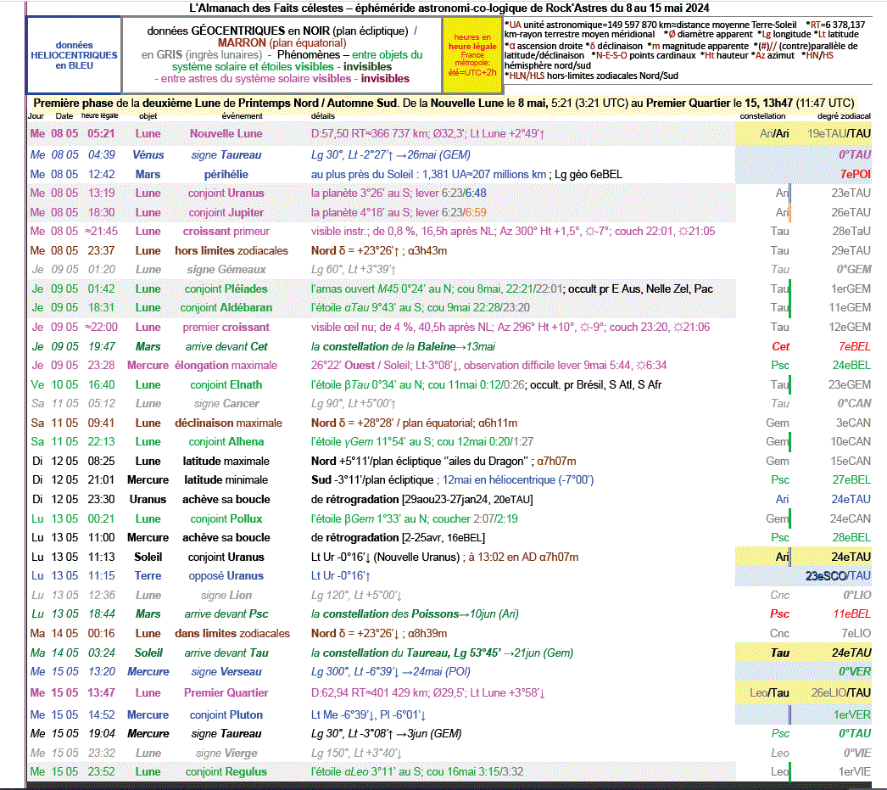Click the "conjoint Aldébaran" event
887x790 pixels.
click(226, 308)
